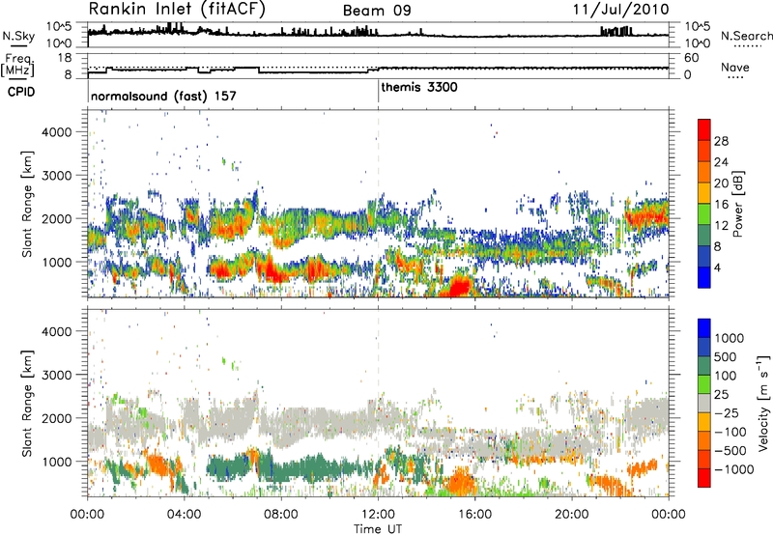This screenshot has height=535, width=773.
Task: Click the "Time UT" axis title
Action: click(x=378, y=529)
